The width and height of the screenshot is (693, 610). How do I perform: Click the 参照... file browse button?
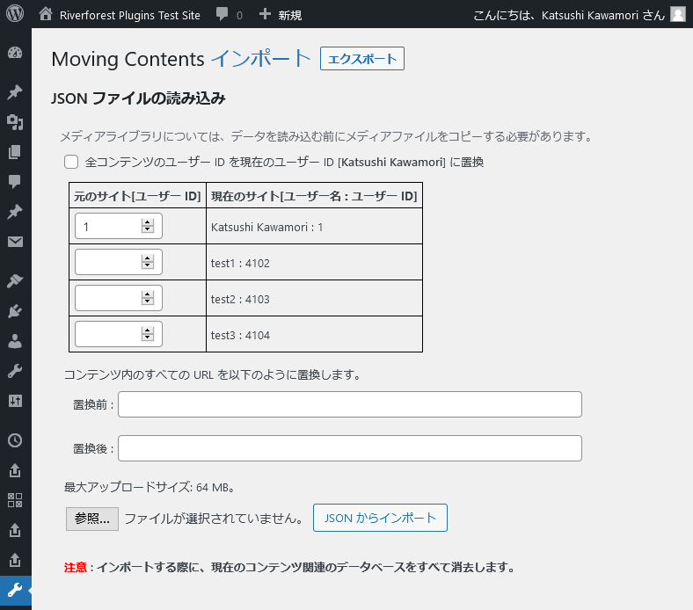[91, 519]
